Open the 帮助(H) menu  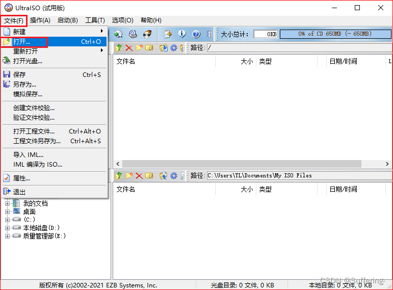click(x=151, y=20)
